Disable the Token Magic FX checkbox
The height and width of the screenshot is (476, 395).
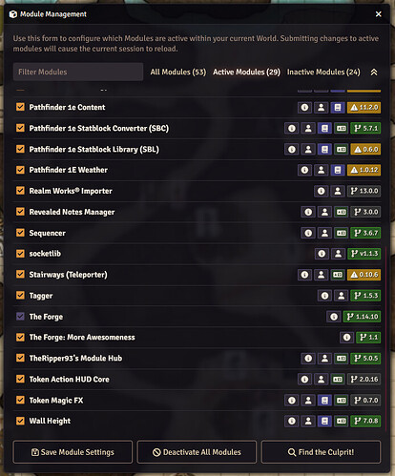(20, 400)
